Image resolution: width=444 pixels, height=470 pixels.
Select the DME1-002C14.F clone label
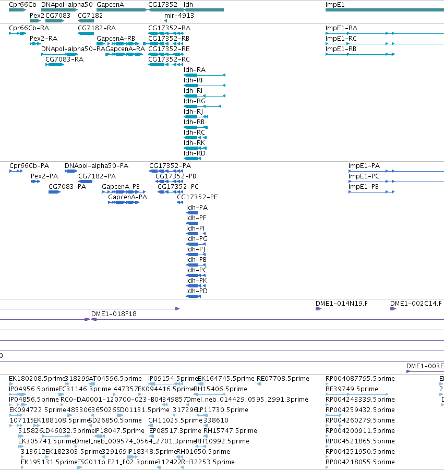416,304
